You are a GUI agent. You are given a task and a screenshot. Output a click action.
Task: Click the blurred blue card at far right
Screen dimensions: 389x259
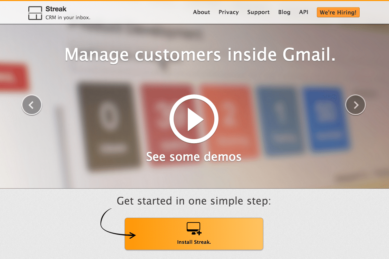click(x=325, y=119)
